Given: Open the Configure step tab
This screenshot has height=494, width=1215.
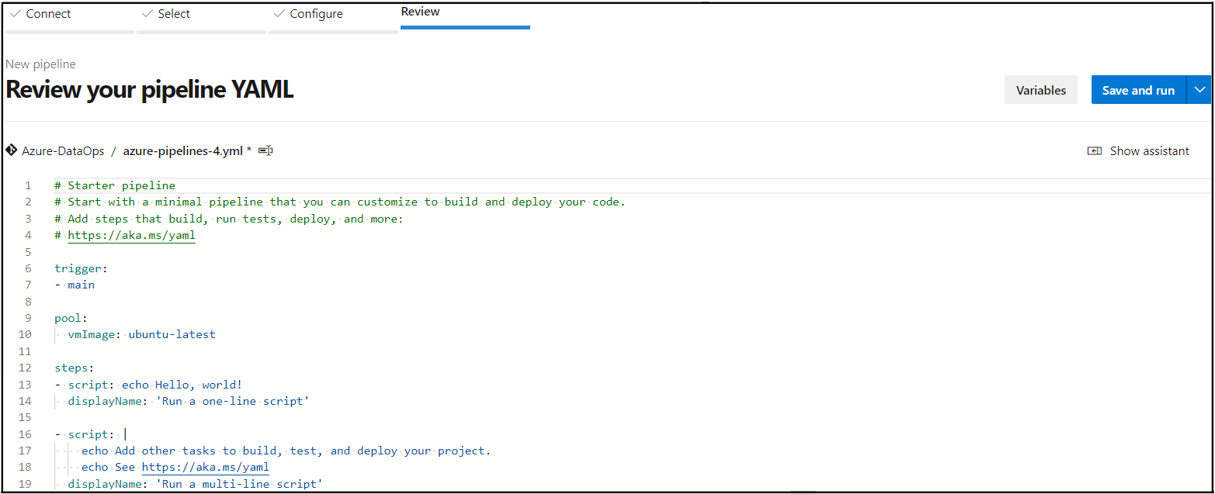Looking at the screenshot, I should click(316, 14).
